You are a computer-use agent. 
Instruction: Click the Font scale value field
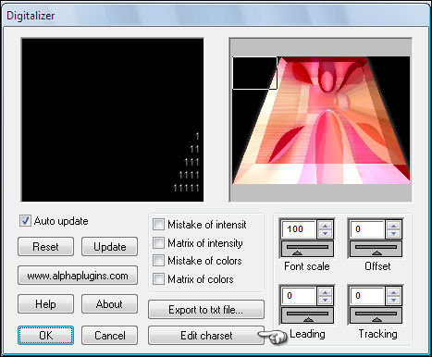coord(299,229)
